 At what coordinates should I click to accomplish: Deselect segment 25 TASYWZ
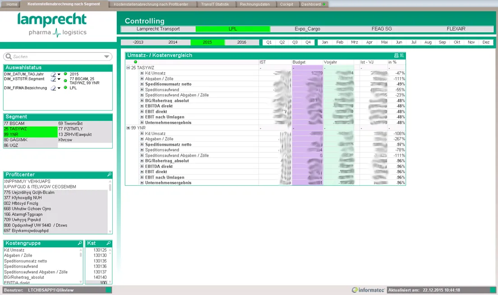(x=31, y=129)
